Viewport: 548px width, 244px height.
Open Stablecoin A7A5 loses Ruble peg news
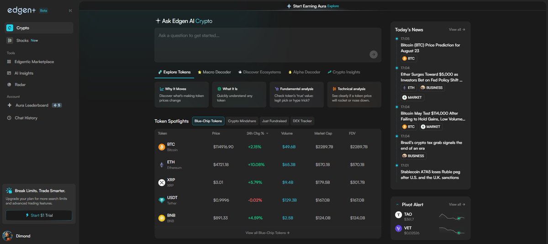pyautogui.click(x=430, y=175)
